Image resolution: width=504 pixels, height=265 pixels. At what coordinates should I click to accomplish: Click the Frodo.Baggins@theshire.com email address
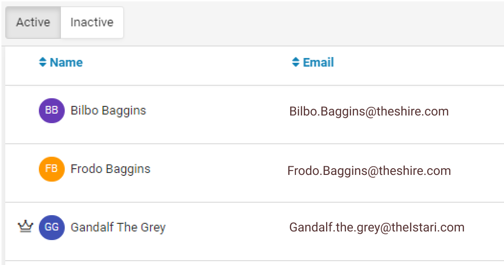pyautogui.click(x=369, y=171)
